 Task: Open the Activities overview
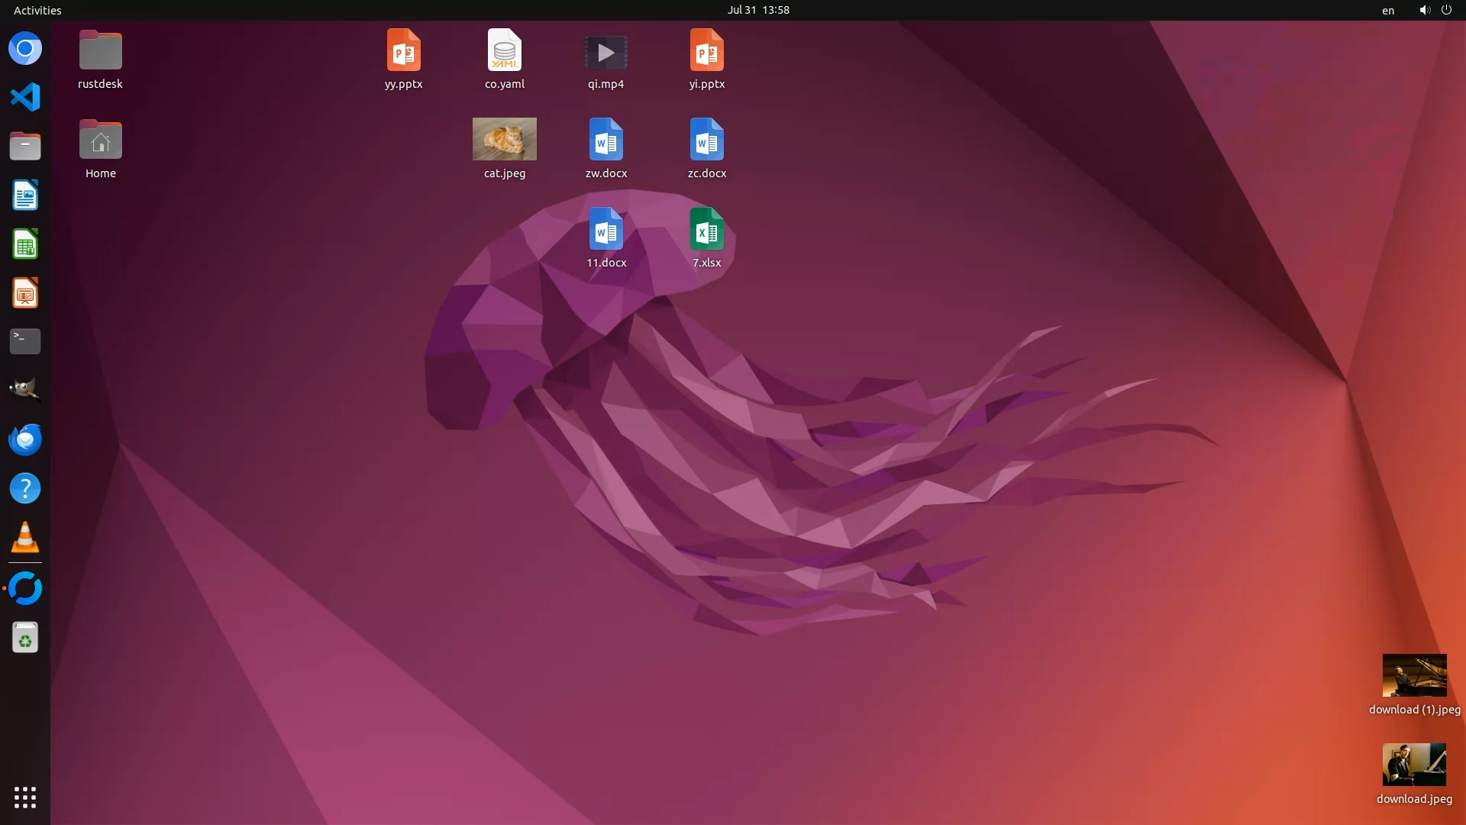click(x=37, y=10)
